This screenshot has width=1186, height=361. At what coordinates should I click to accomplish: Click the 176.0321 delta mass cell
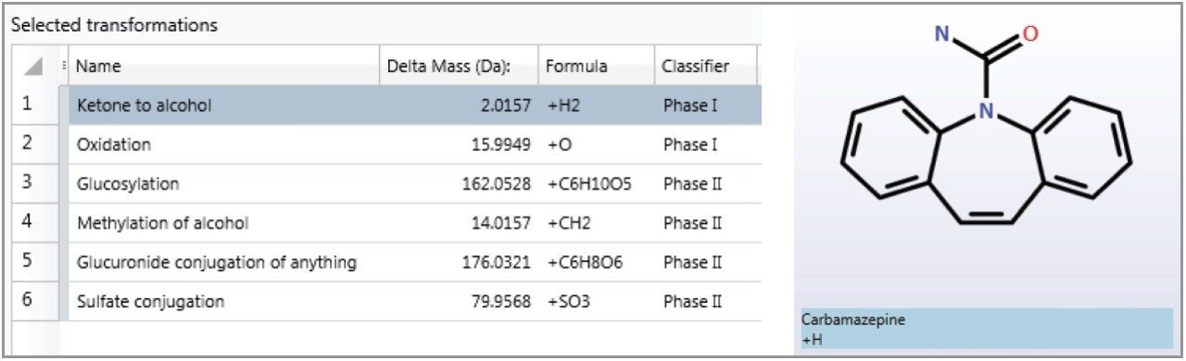click(x=459, y=262)
